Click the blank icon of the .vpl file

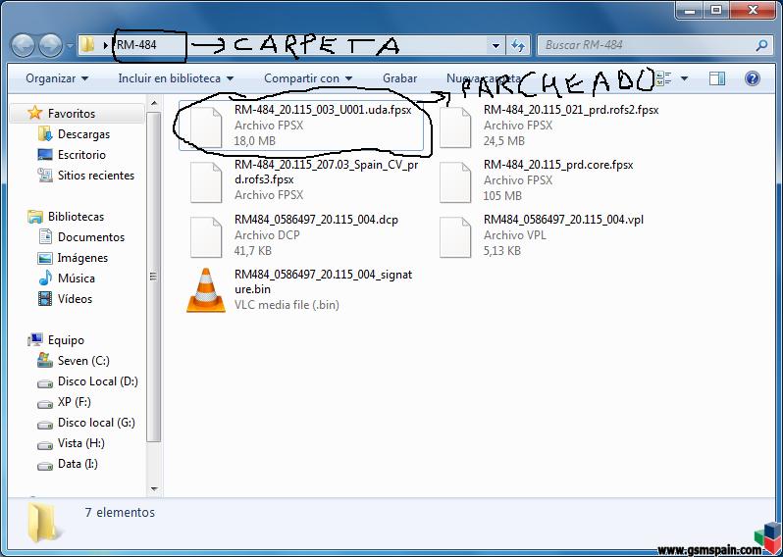pos(455,237)
